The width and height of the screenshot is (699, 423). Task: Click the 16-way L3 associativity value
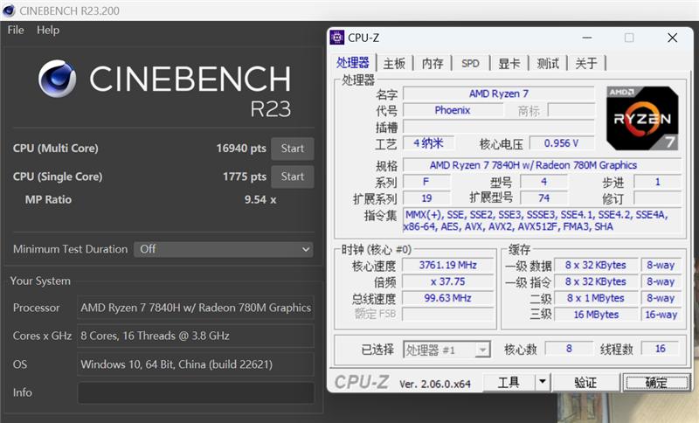click(x=661, y=315)
